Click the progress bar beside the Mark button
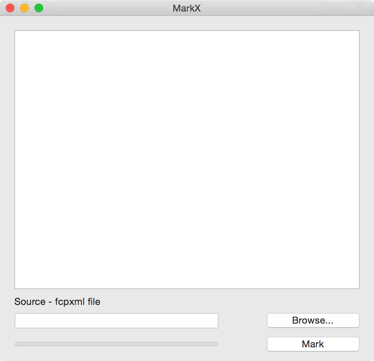 pyautogui.click(x=117, y=344)
